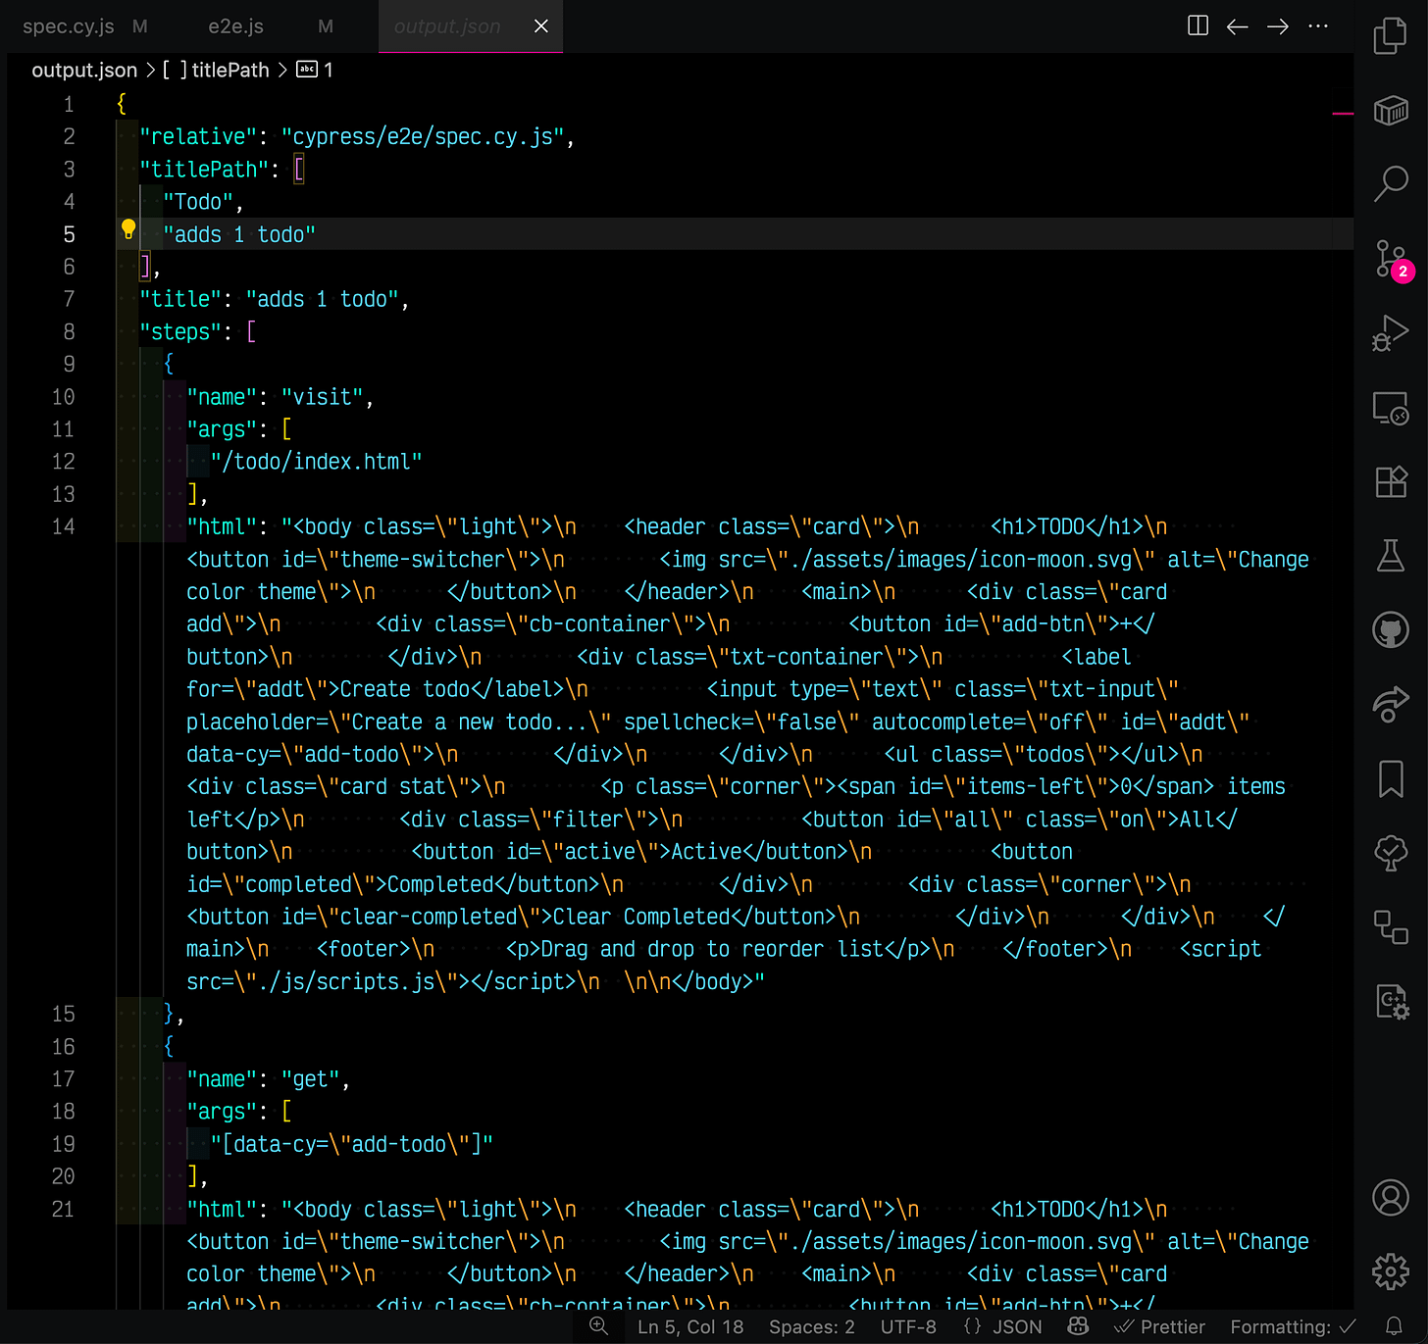
Task: Click "/todo/index.html" on line 12
Action: (x=317, y=462)
